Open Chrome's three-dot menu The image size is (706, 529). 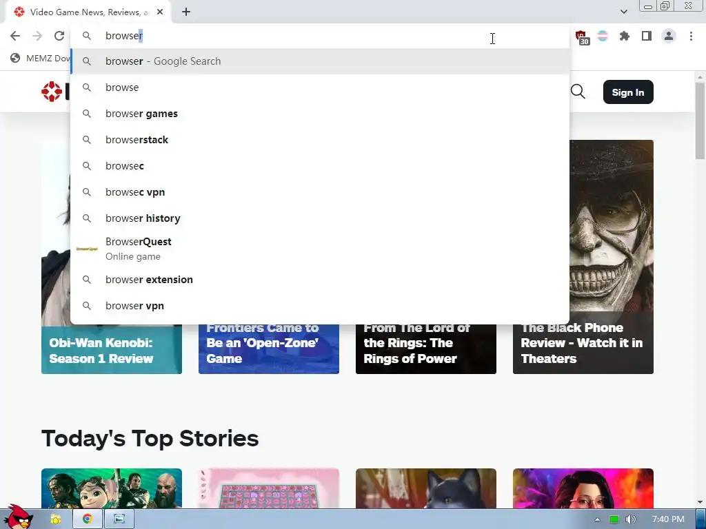pos(691,36)
